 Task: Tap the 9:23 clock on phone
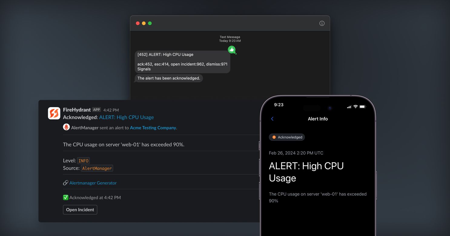(x=279, y=105)
